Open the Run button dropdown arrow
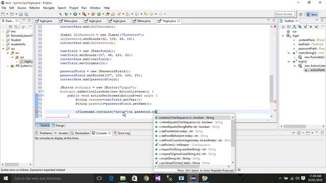This screenshot has width=326, height=183. pos(79,14)
